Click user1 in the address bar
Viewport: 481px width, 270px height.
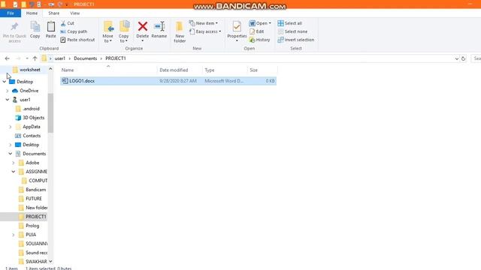[x=60, y=58]
